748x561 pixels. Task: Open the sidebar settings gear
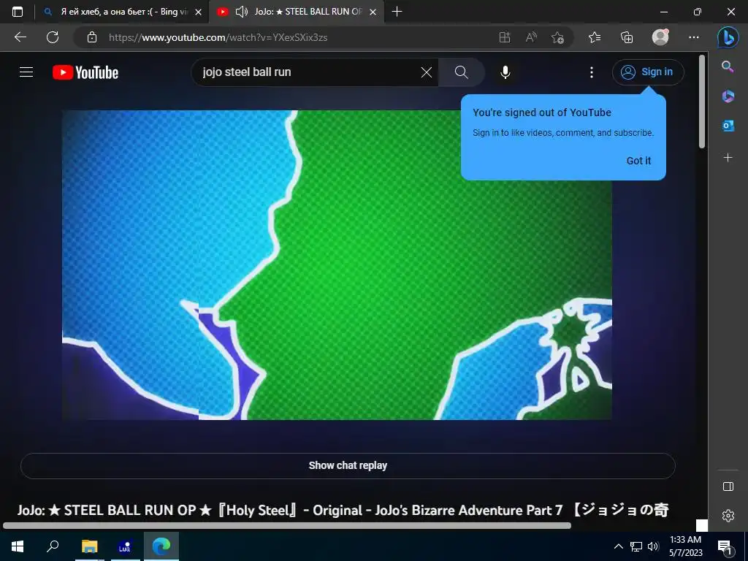click(728, 516)
